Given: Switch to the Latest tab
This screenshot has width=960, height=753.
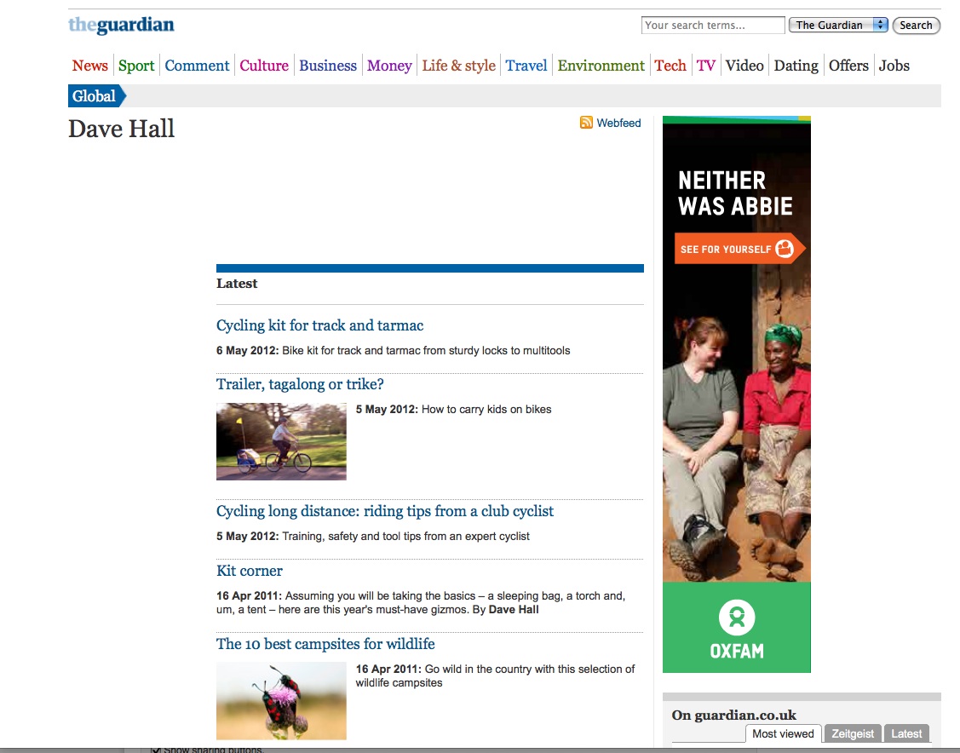Looking at the screenshot, I should coord(906,733).
